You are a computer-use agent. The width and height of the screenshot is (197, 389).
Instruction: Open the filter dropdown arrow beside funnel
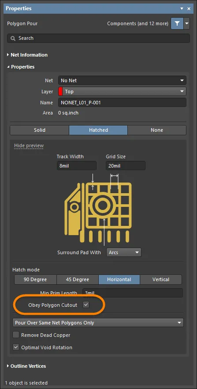tap(186, 23)
